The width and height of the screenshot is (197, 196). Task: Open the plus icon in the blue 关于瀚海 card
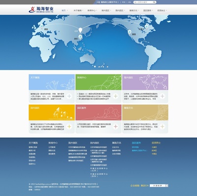tap(69, 96)
